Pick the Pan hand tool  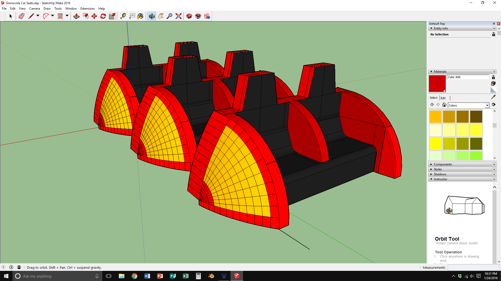(x=161, y=16)
